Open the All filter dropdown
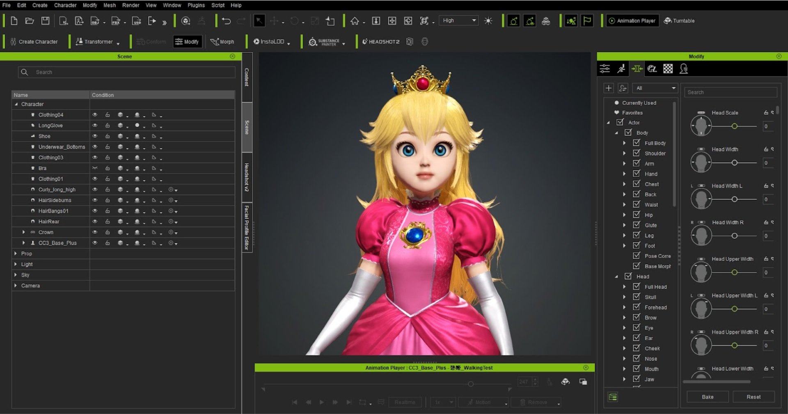Viewport: 788px width, 414px height. [x=655, y=88]
